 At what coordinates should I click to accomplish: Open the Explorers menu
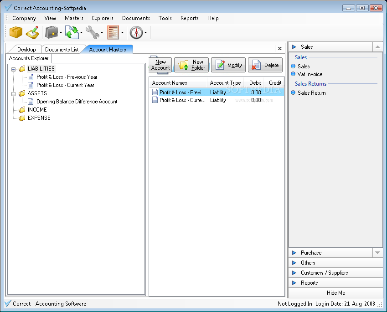(103, 18)
